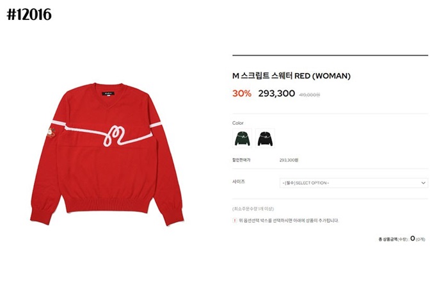Click the chevron arrow on size dropdown
The height and width of the screenshot is (301, 448).
(423, 183)
